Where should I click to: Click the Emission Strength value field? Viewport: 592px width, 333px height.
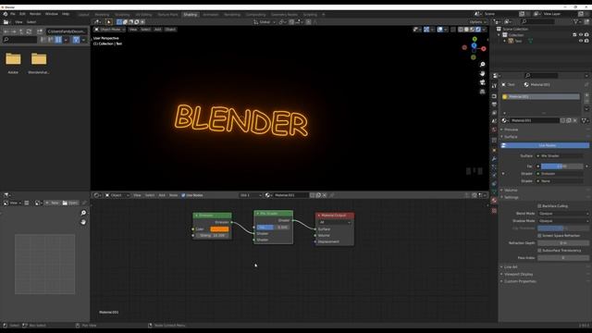click(213, 236)
